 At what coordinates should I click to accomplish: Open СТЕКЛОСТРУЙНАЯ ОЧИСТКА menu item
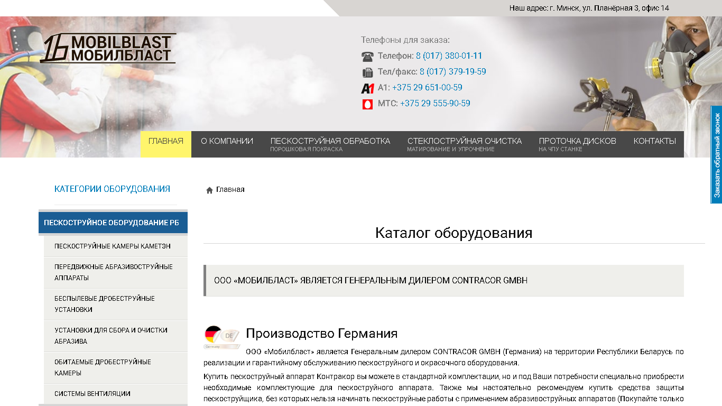[465, 144]
